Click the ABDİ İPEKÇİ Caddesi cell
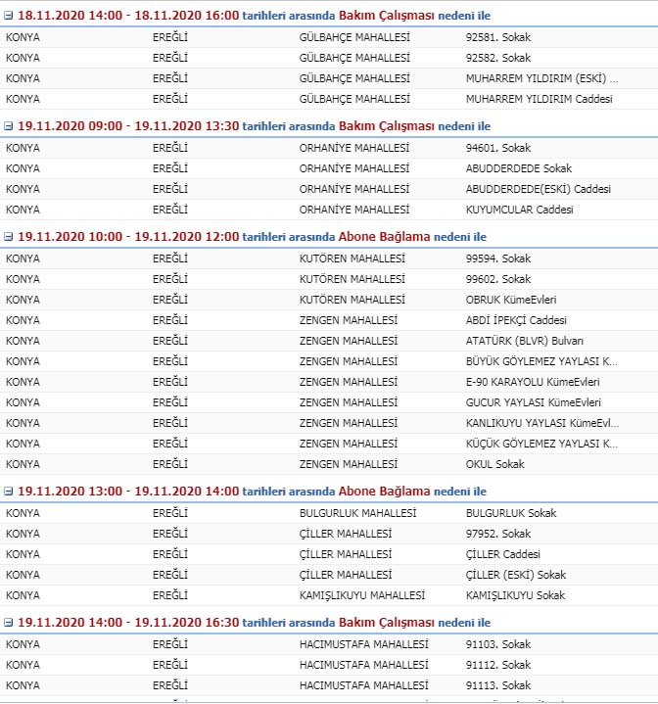The height and width of the screenshot is (704, 658). [x=516, y=320]
